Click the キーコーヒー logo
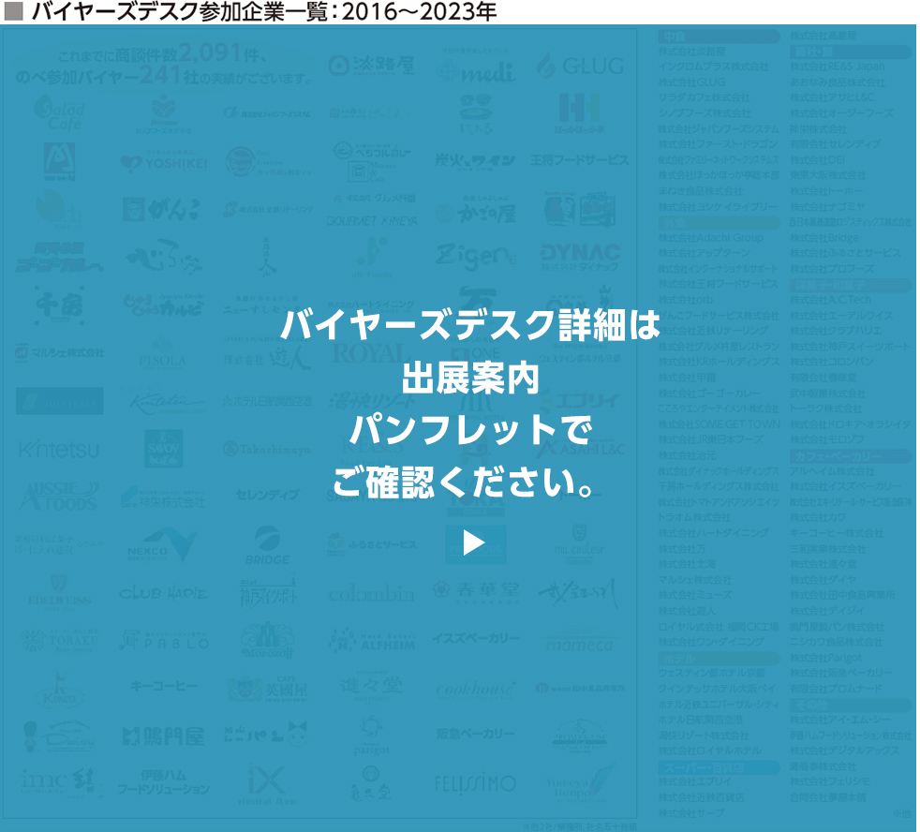The height and width of the screenshot is (832, 920). pos(164,685)
